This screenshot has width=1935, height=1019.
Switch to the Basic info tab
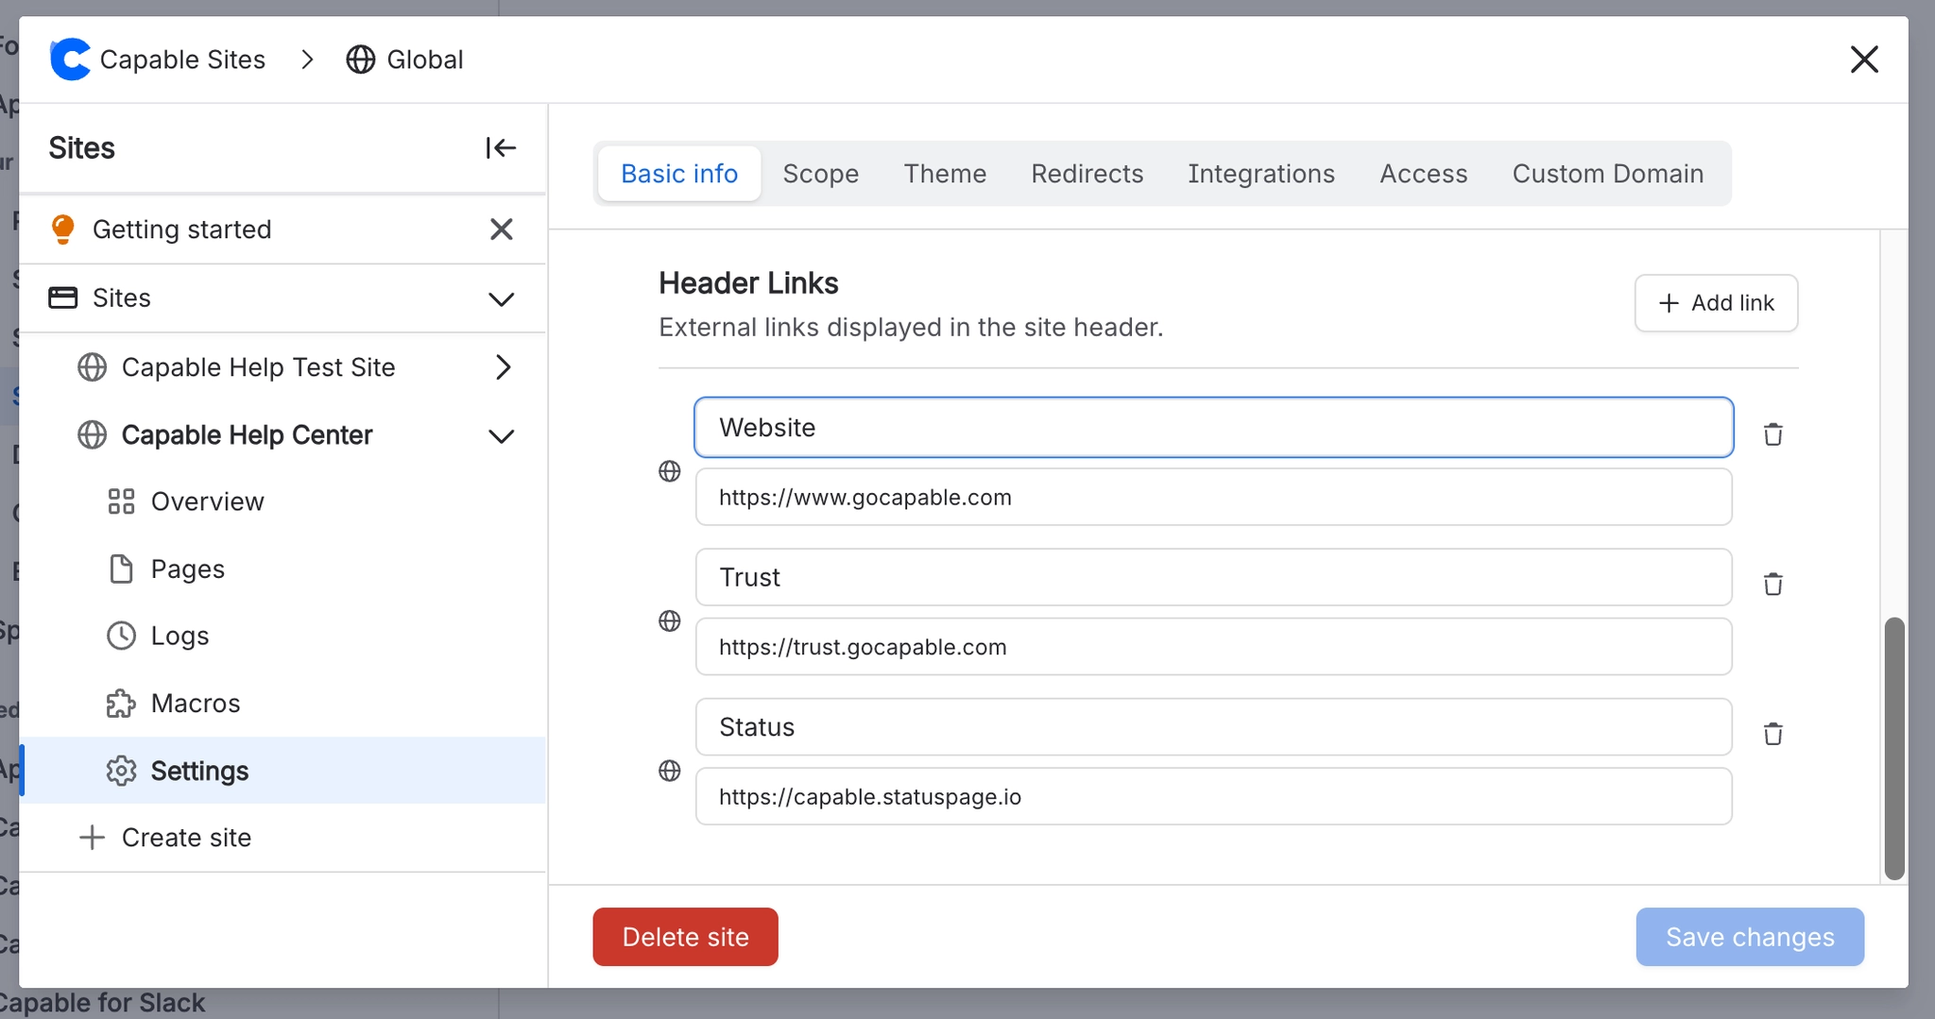point(679,174)
